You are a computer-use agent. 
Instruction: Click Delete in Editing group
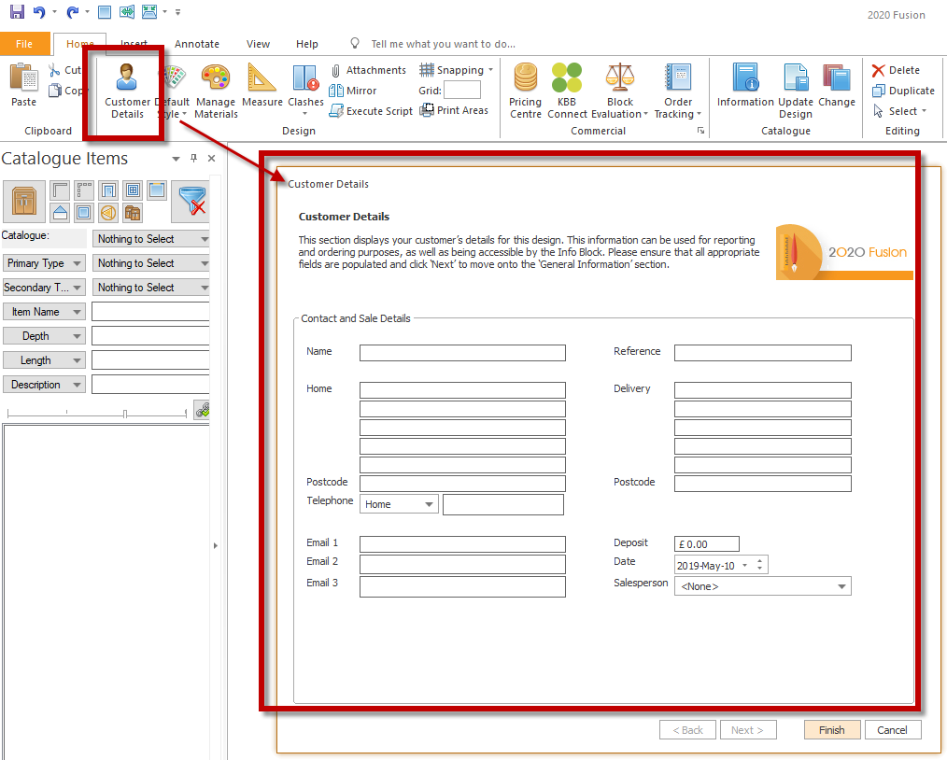coord(896,70)
